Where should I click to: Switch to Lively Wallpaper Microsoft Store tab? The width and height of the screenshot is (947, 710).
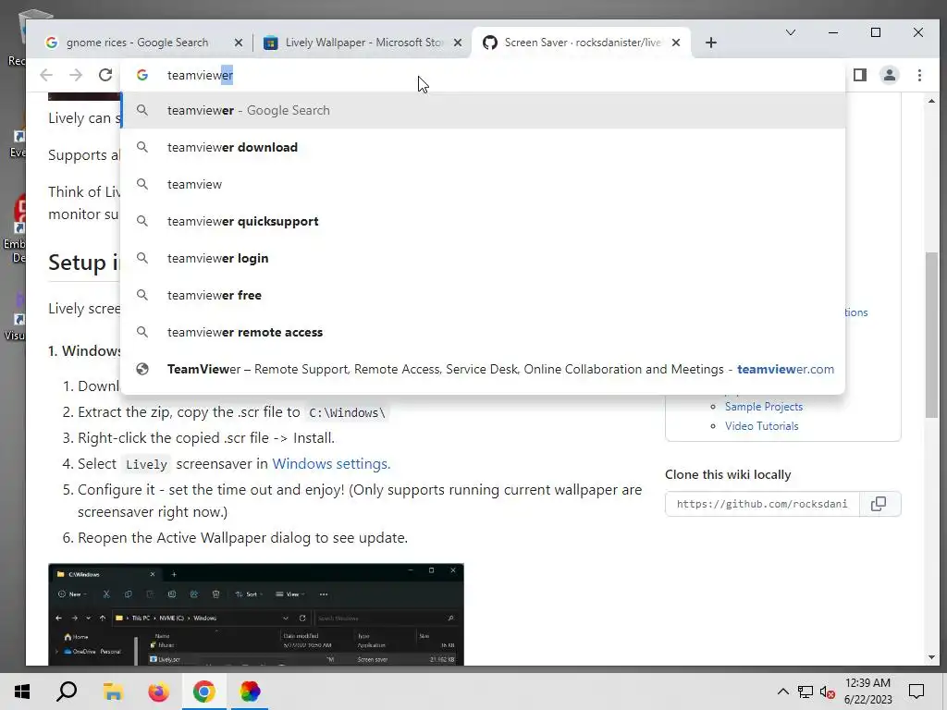tap(363, 43)
